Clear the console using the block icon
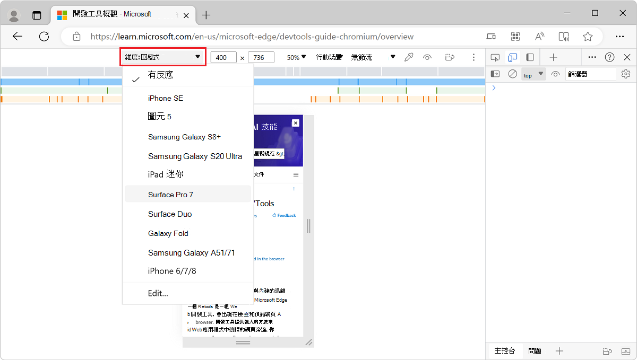Image resolution: width=637 pixels, height=360 pixels. pos(513,74)
